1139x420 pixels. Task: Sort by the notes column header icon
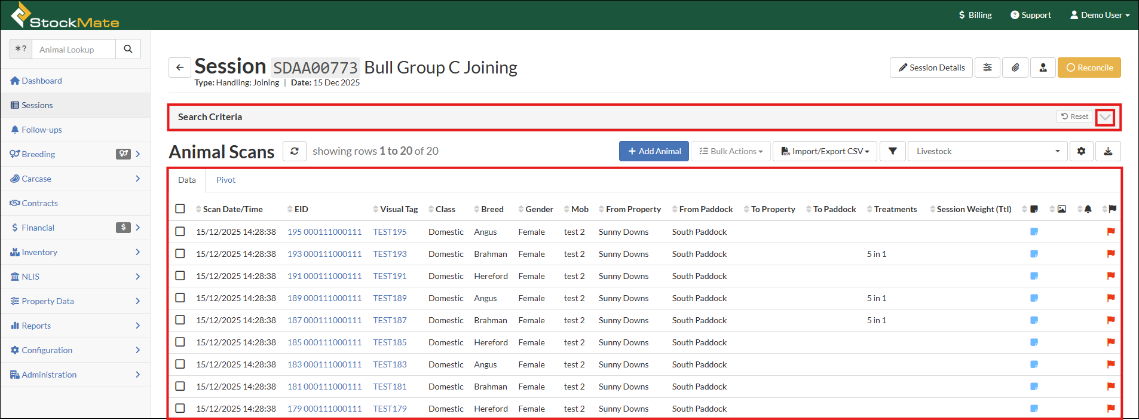[1030, 209]
